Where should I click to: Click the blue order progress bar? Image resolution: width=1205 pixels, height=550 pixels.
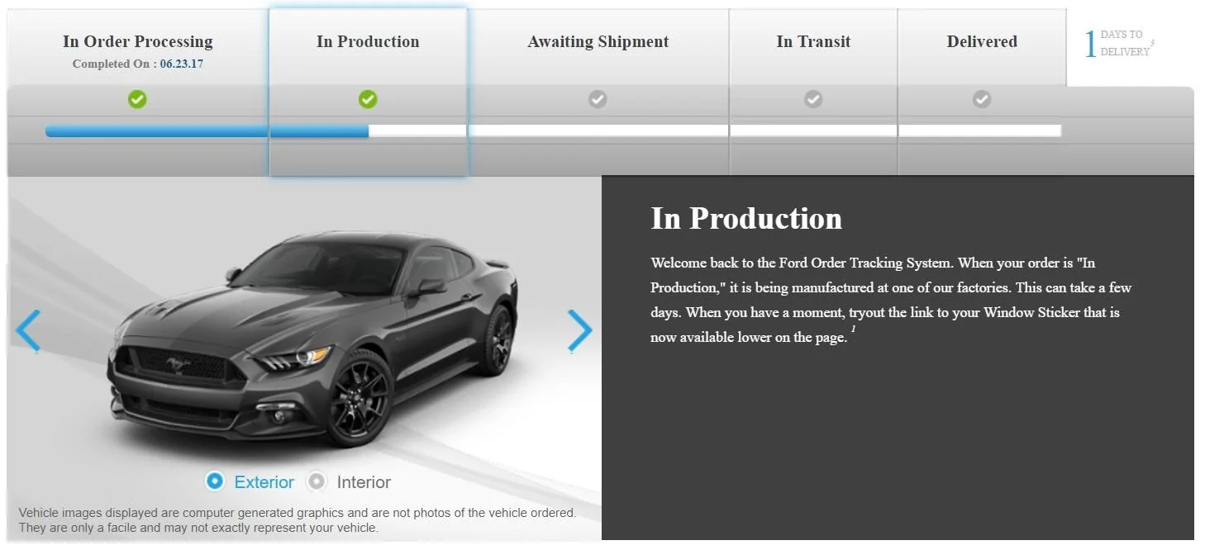(207, 130)
